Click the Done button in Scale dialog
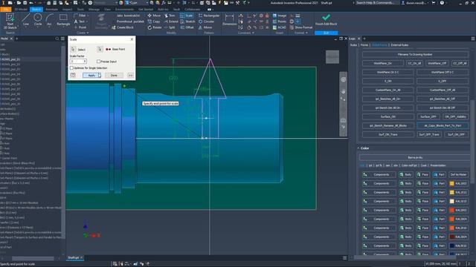This screenshot has height=267, width=476. (x=114, y=76)
